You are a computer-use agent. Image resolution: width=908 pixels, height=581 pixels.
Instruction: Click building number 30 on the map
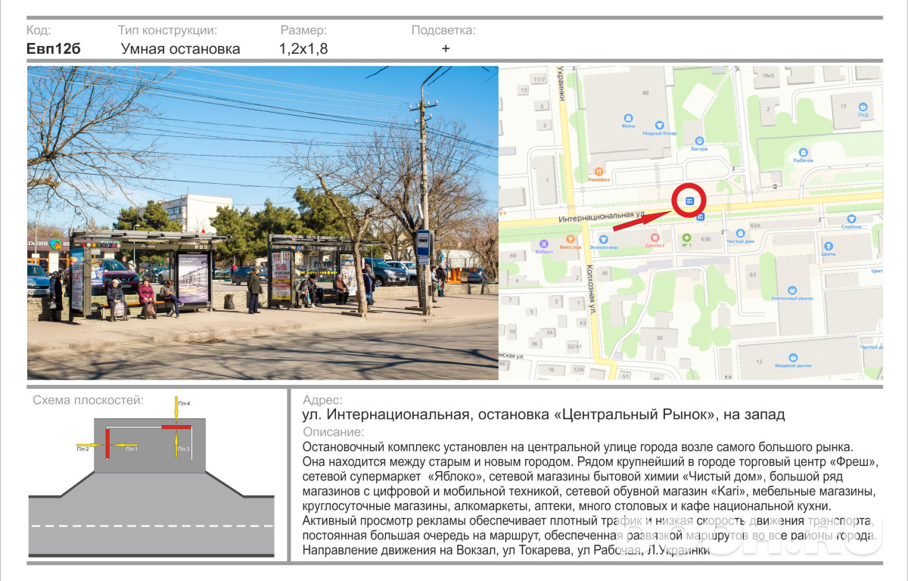[x=660, y=337]
